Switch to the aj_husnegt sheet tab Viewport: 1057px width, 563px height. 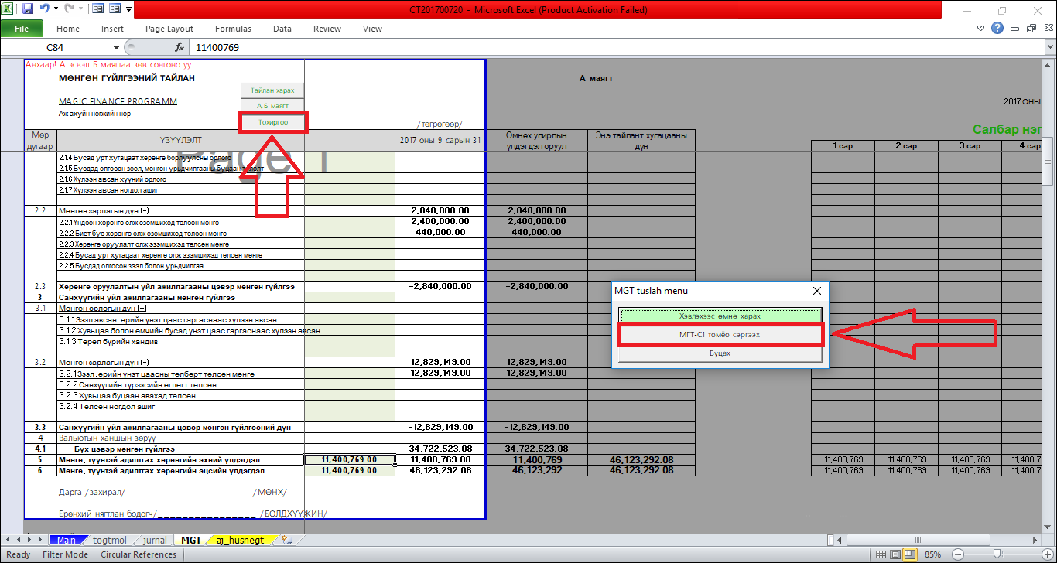[x=240, y=540]
